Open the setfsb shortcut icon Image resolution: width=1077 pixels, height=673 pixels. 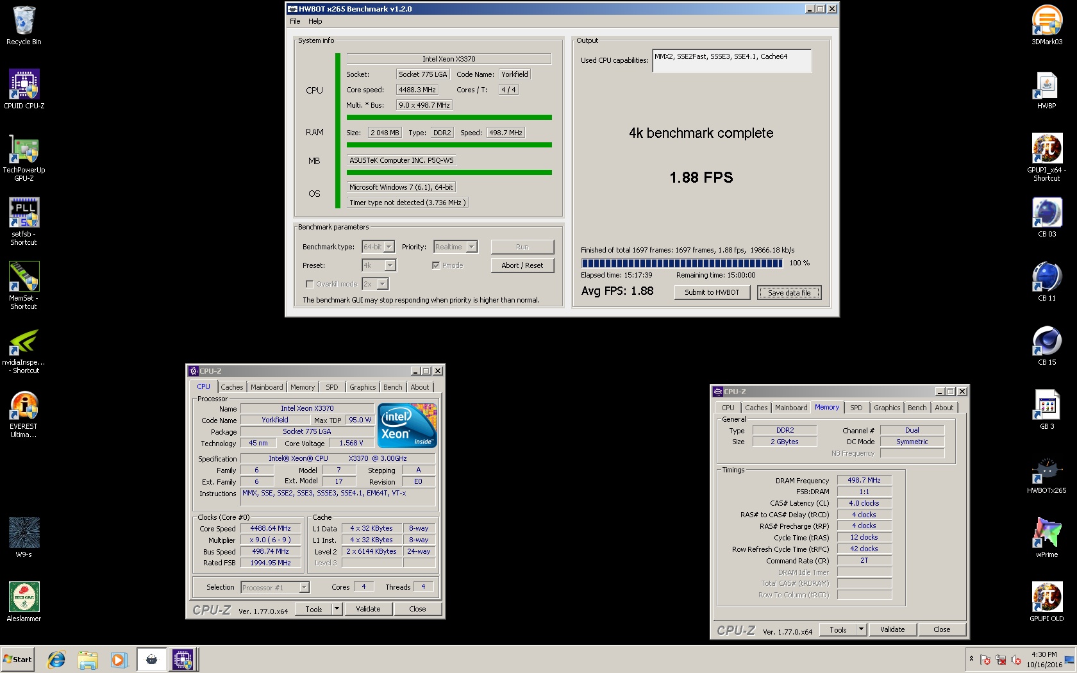[24, 221]
